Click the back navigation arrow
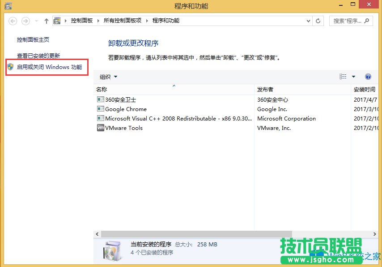 (13, 21)
